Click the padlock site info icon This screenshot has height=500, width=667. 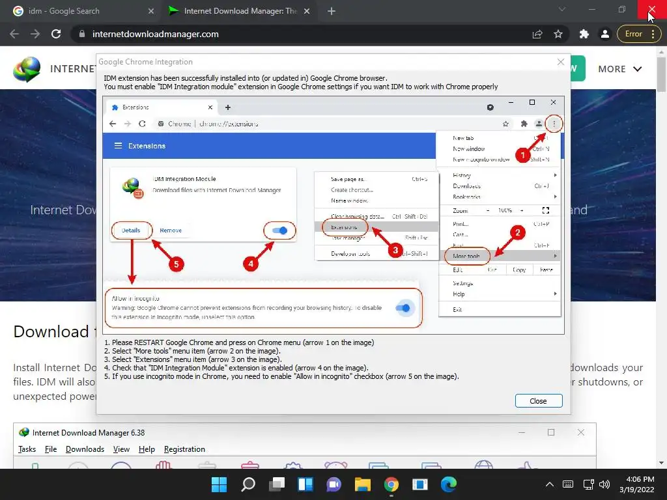tap(82, 34)
